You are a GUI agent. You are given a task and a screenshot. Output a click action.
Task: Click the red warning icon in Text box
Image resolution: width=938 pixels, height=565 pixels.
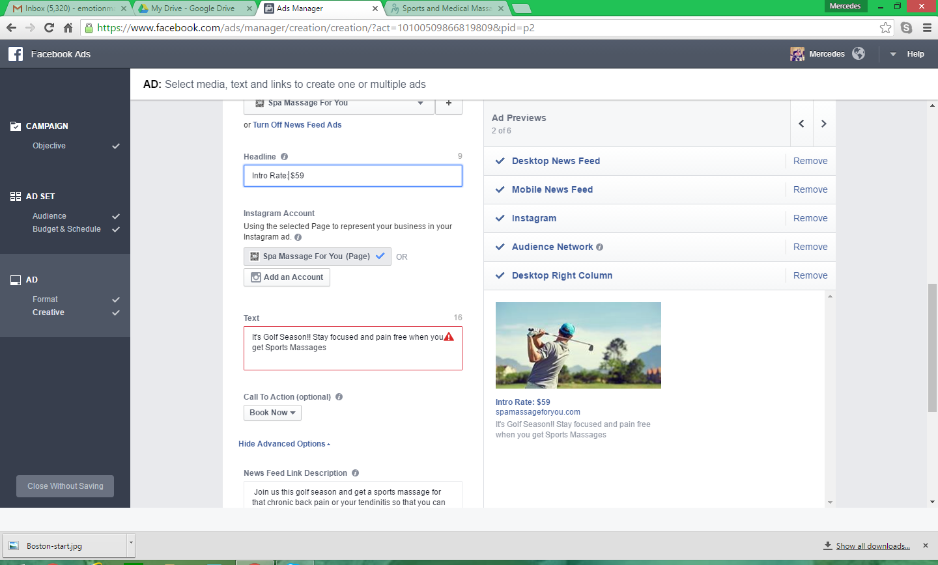[449, 337]
